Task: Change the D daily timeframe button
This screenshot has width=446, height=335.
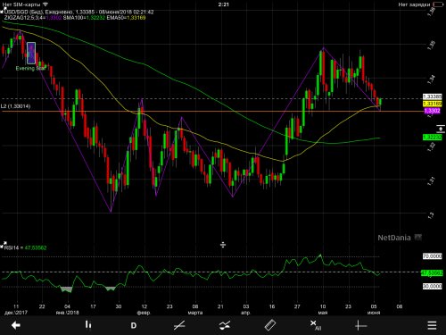Action: point(134,325)
